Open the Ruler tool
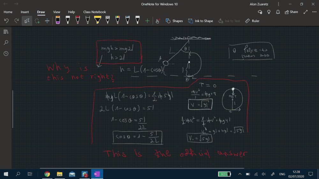The width and height of the screenshot is (319, 179). pos(252,21)
